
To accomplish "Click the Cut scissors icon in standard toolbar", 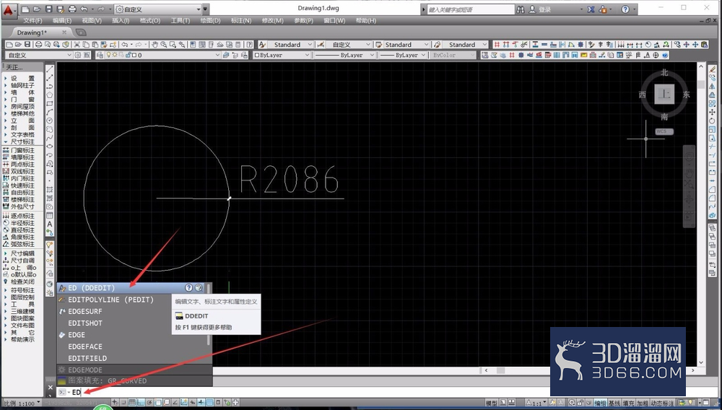I will (77, 45).
